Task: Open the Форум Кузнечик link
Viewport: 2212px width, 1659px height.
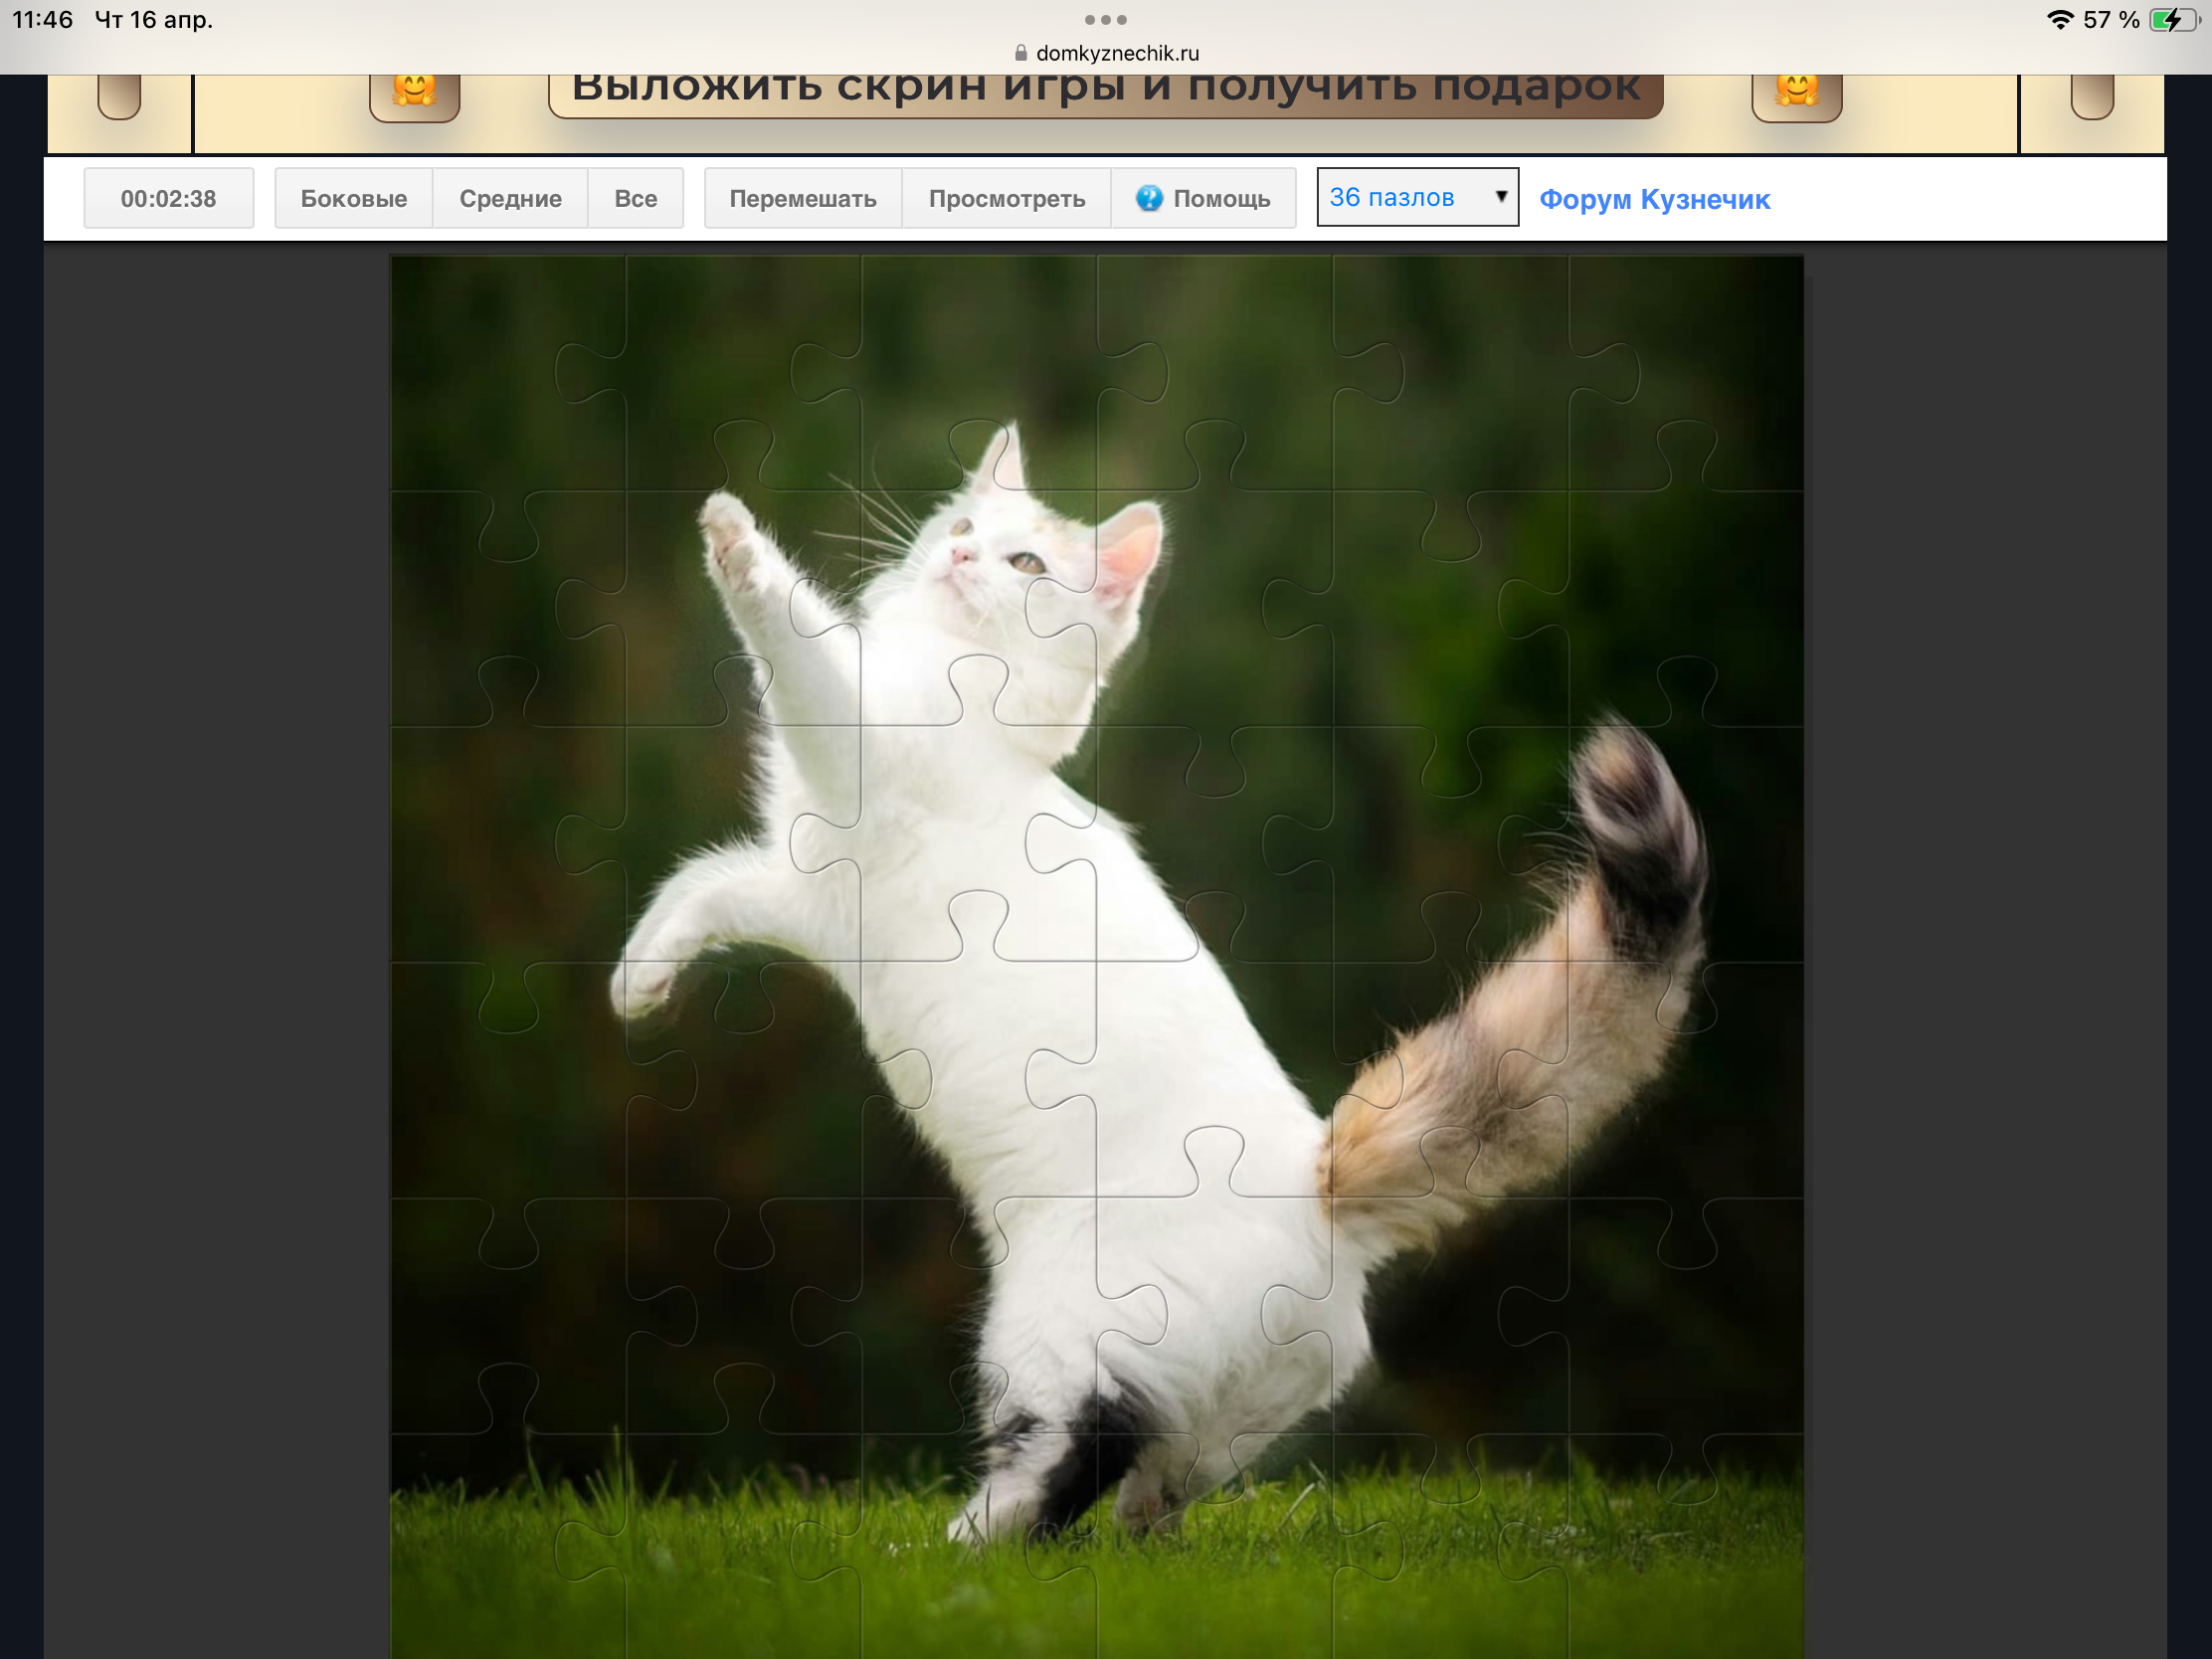Action: coord(1654,199)
